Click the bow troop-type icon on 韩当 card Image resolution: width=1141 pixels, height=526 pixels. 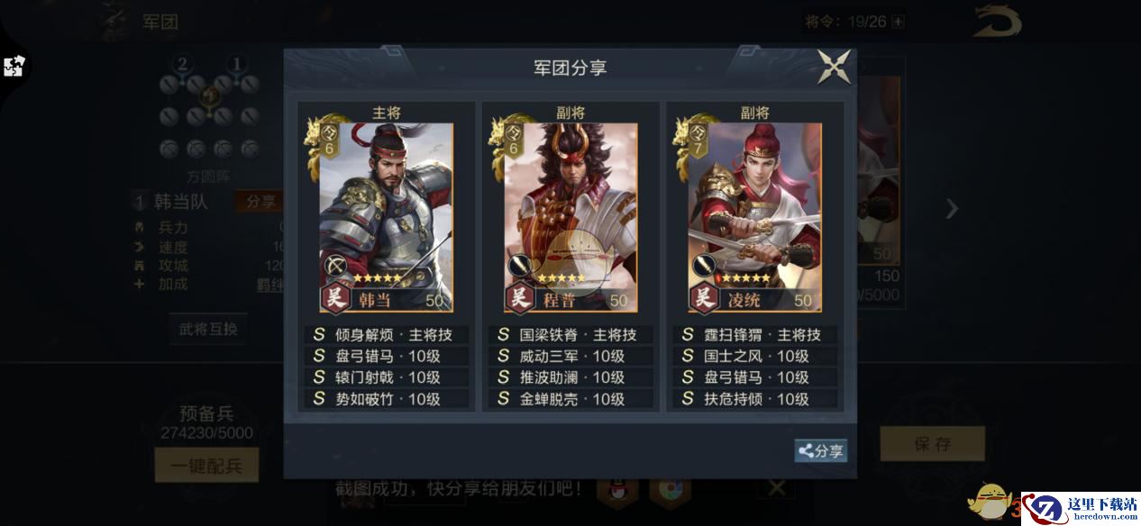[x=336, y=266]
